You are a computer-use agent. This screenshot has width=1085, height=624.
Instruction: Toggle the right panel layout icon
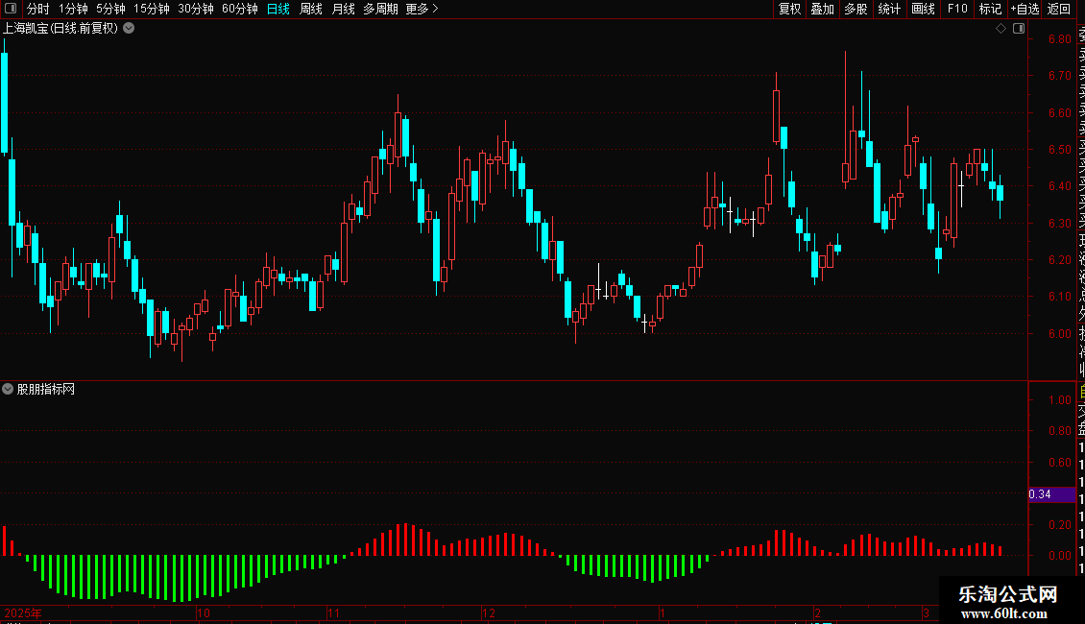[1019, 29]
